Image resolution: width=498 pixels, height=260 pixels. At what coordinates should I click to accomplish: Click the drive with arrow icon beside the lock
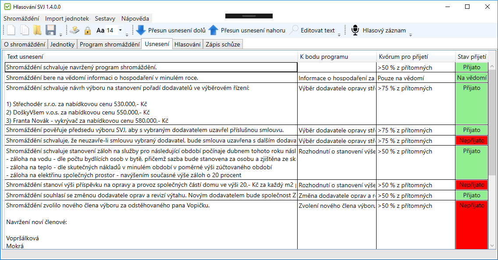(x=75, y=30)
